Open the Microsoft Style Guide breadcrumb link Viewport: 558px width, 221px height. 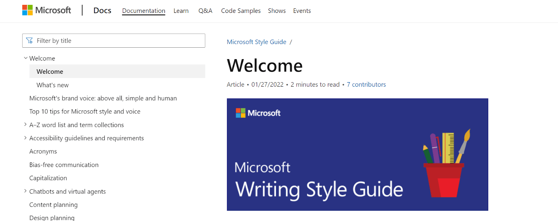[x=256, y=42]
